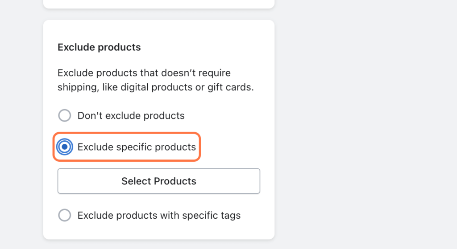
Task: Click the empty circle beside "Don't exclude products"
Action: (x=65, y=116)
